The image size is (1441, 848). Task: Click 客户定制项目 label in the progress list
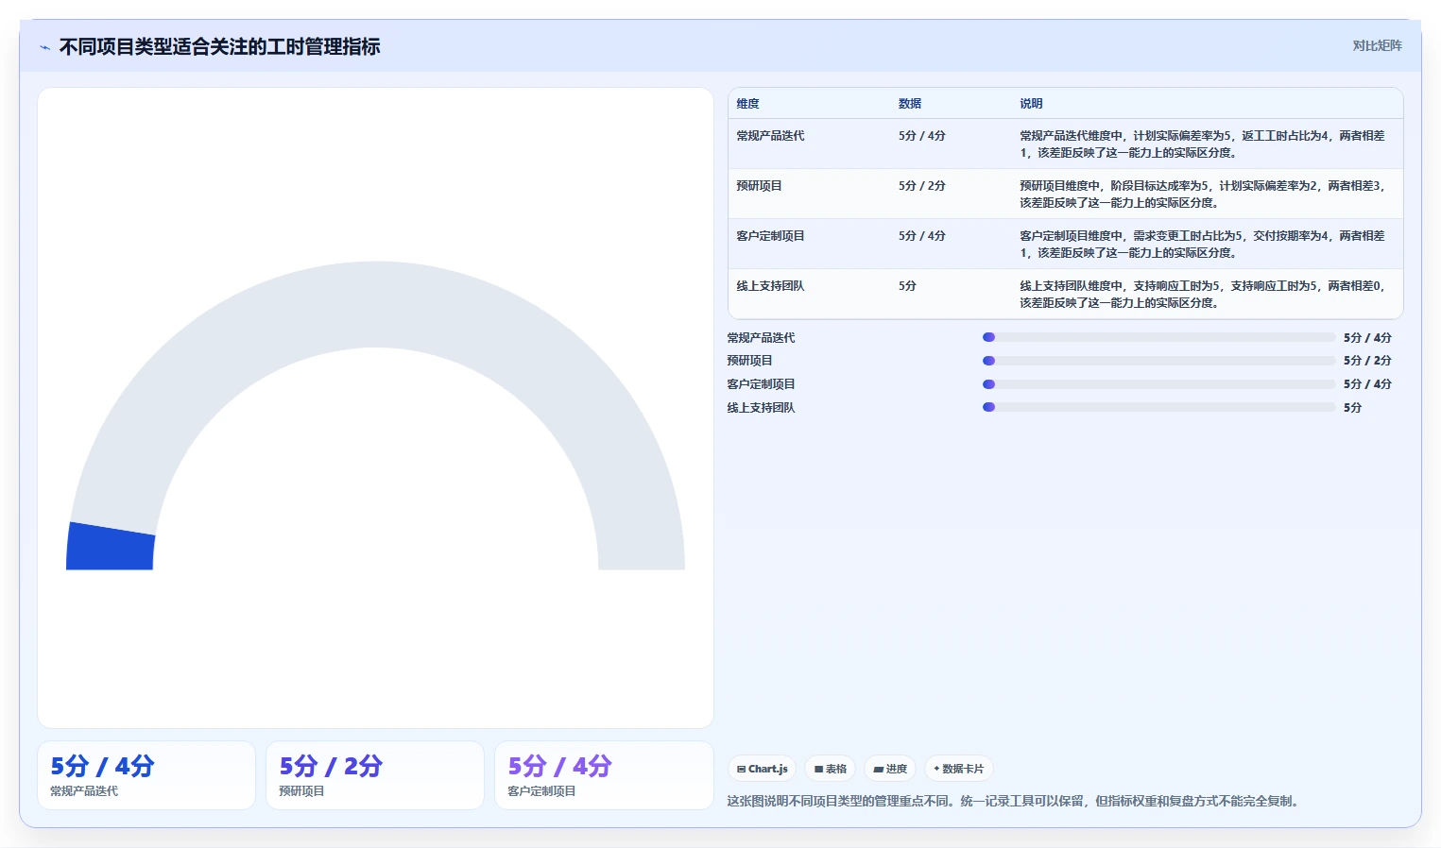[761, 384]
